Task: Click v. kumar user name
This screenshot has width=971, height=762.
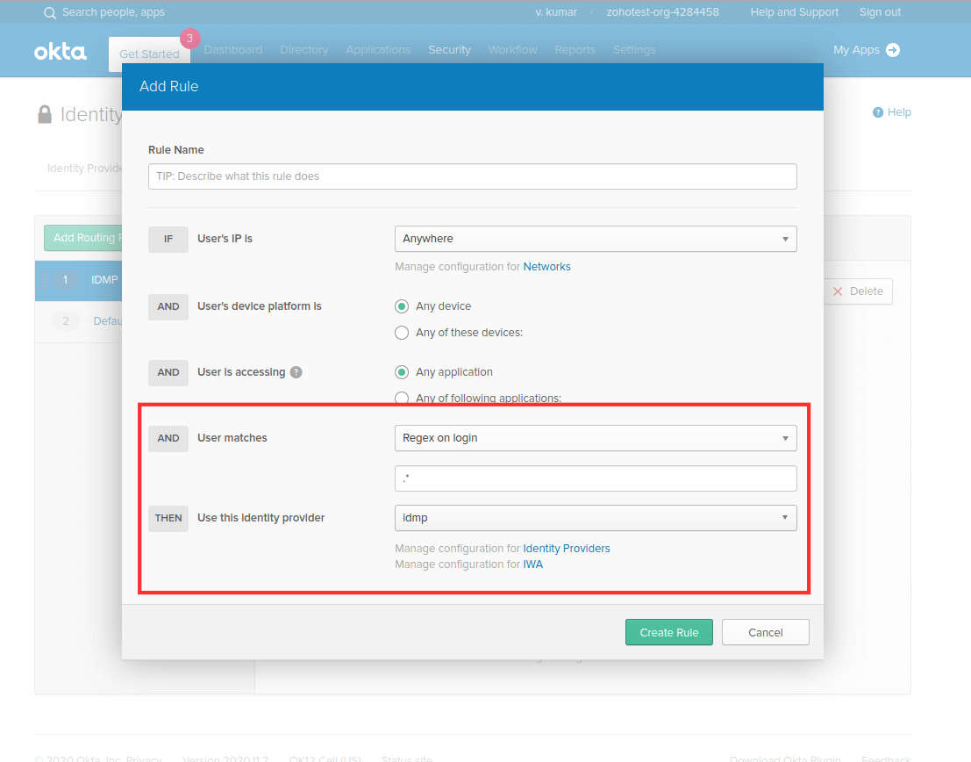Action: click(556, 12)
